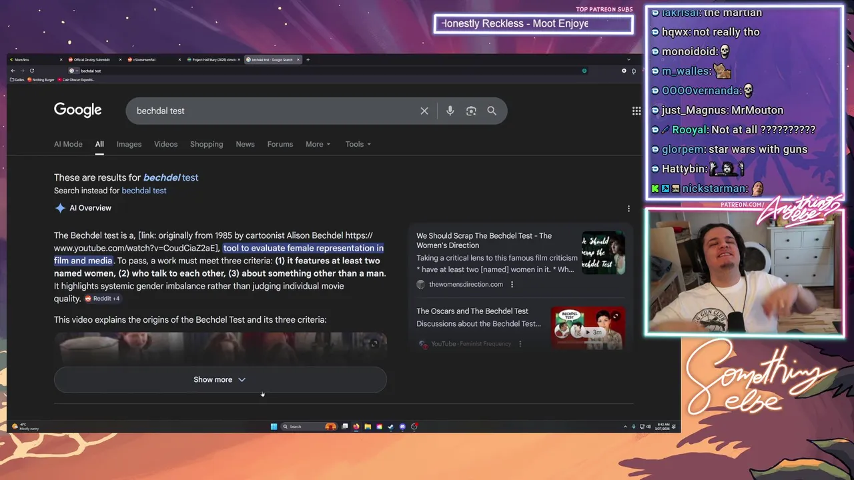The image size is (854, 480).
Task: Search instead for bechdal test
Action: pos(144,191)
